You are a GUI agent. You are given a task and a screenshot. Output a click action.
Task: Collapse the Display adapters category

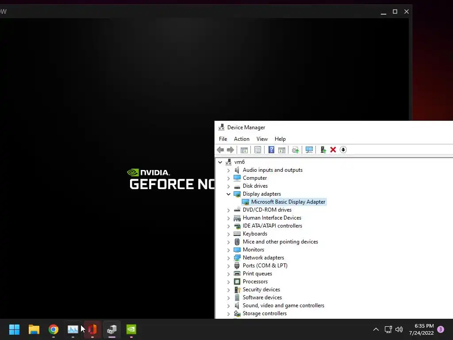point(229,194)
